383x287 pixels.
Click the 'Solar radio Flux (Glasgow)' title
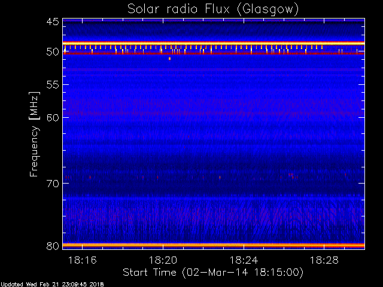[x=213, y=10]
